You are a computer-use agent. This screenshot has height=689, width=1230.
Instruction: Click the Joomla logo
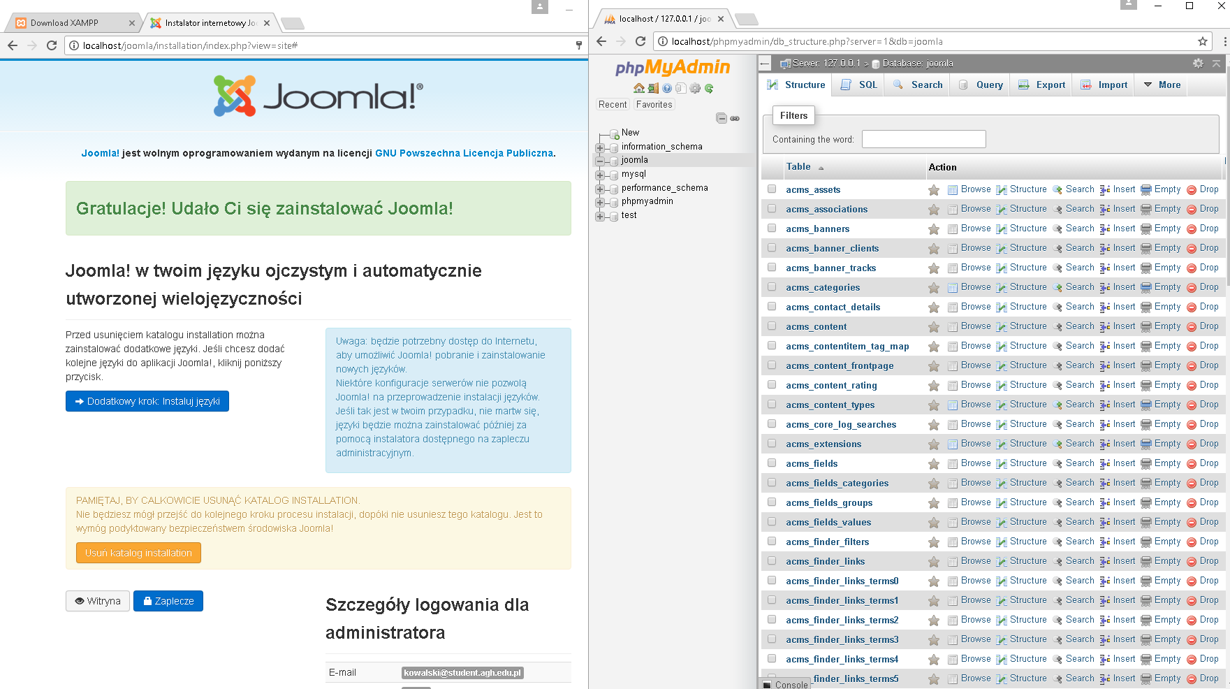[x=319, y=96]
